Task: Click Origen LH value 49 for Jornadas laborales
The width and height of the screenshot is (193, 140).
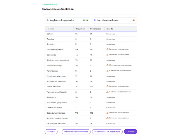Action: [76, 50]
